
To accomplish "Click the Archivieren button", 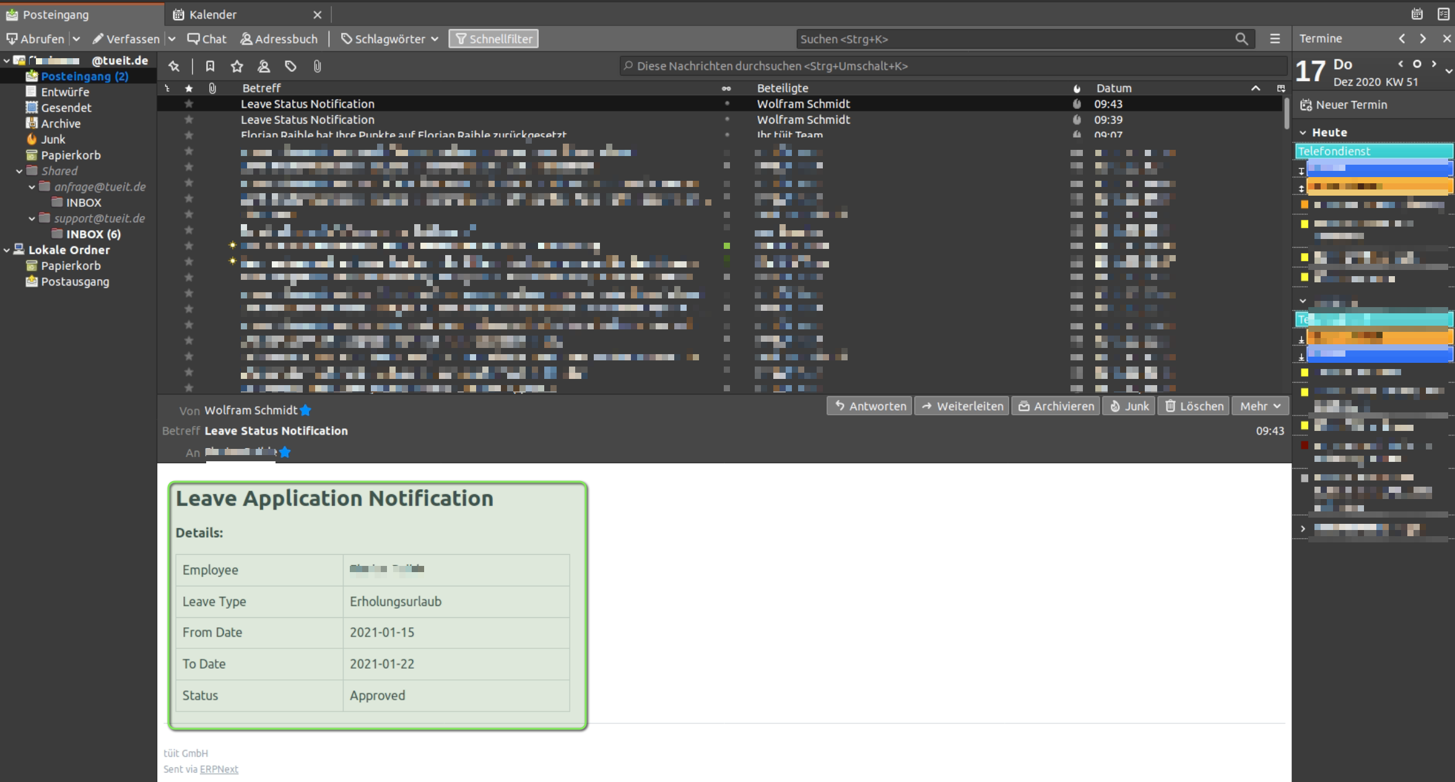I will coord(1056,406).
